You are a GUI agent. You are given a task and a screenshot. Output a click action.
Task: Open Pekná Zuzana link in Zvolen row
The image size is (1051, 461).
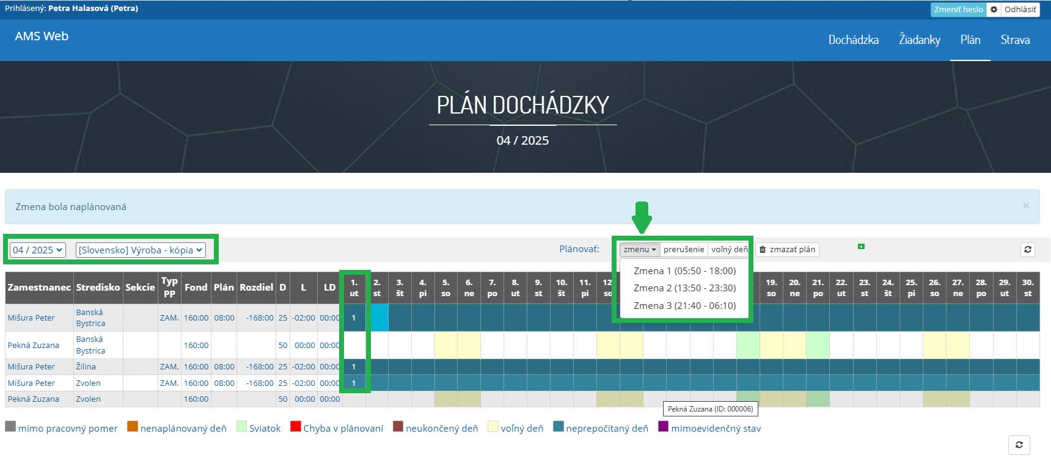(x=34, y=399)
